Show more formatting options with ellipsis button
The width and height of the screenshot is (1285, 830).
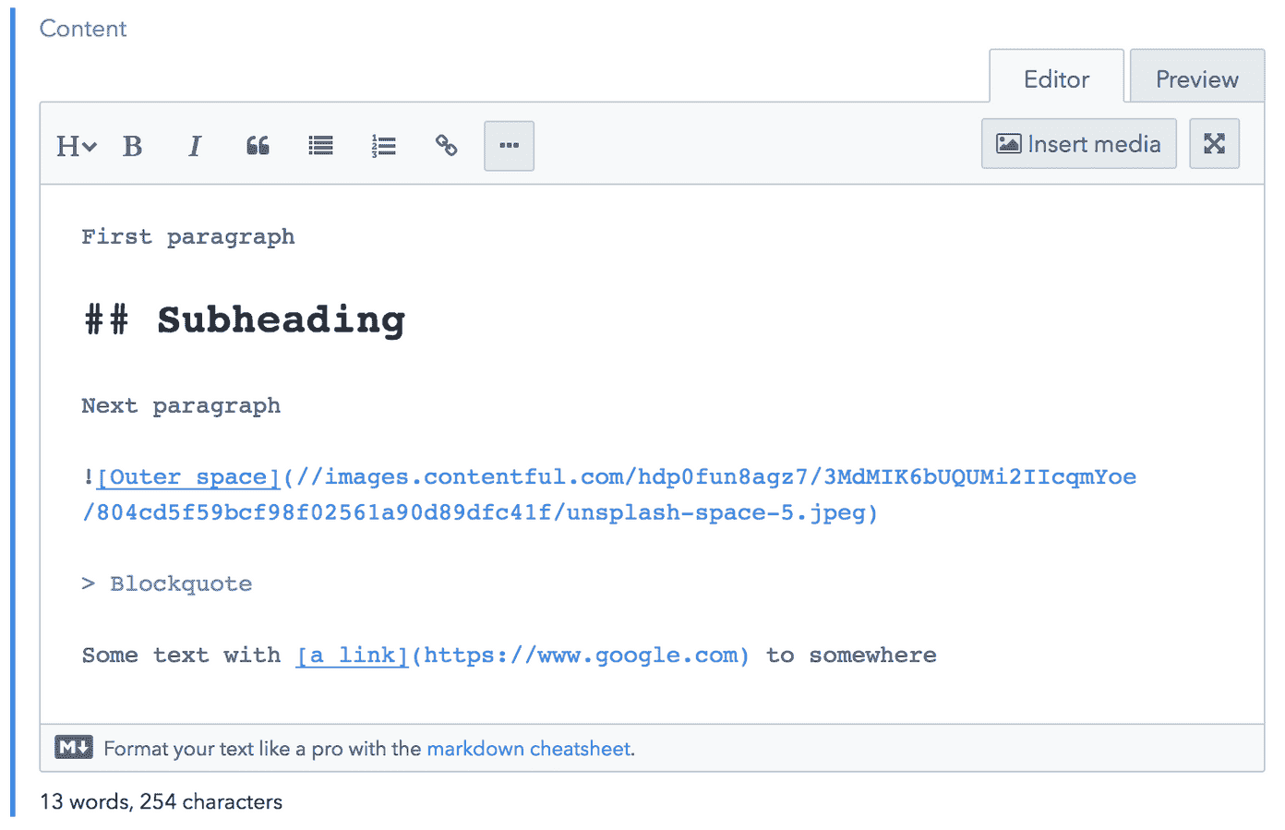tap(509, 146)
